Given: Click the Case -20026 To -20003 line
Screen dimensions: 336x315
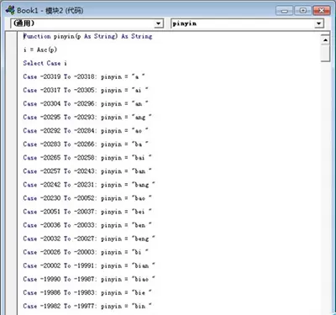Looking at the screenshot, I should point(86,252).
